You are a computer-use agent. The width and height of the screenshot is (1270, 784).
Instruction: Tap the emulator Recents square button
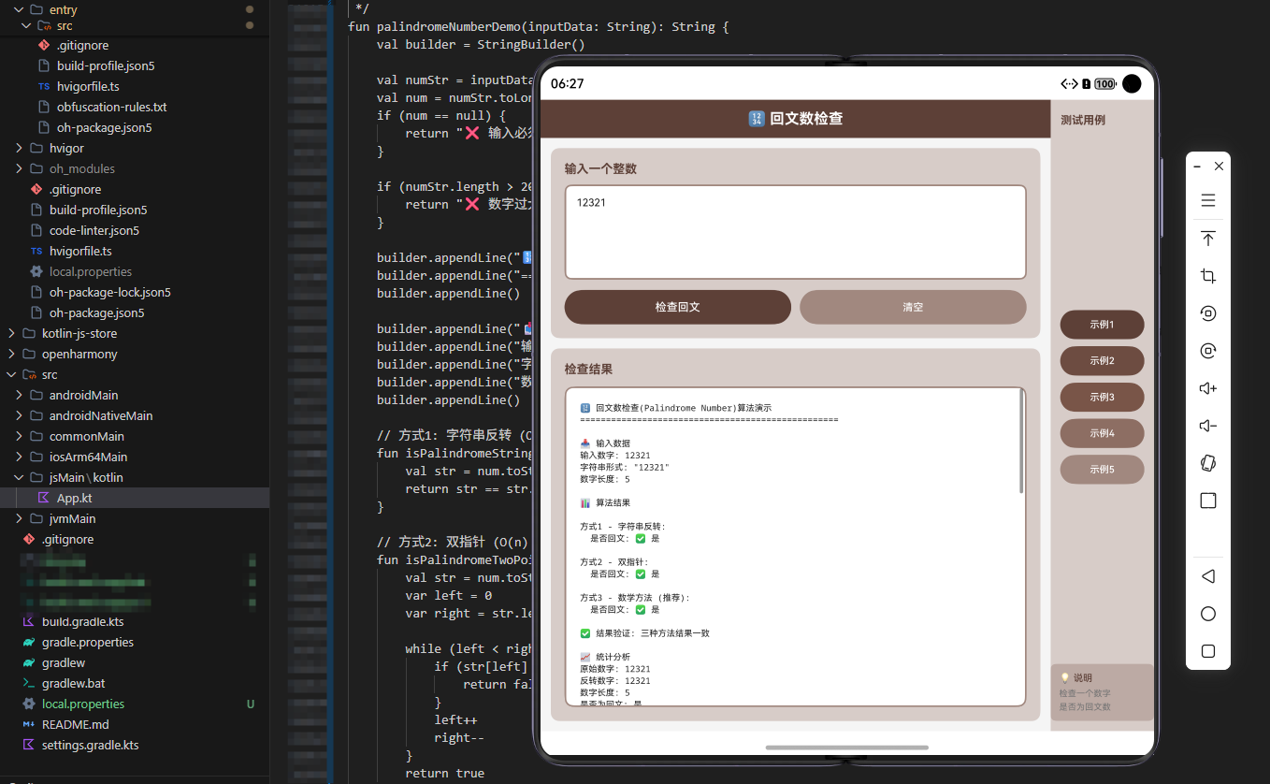pos(1208,651)
